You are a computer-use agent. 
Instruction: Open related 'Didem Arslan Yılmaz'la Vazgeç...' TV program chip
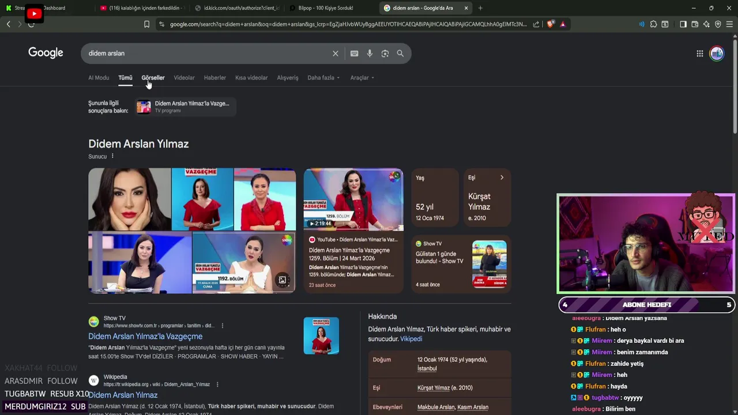tap(185, 107)
